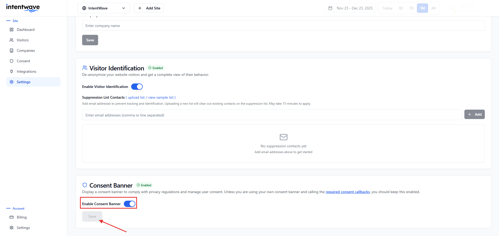
Task: Switch to the Today time range
Action: pyautogui.click(x=387, y=8)
